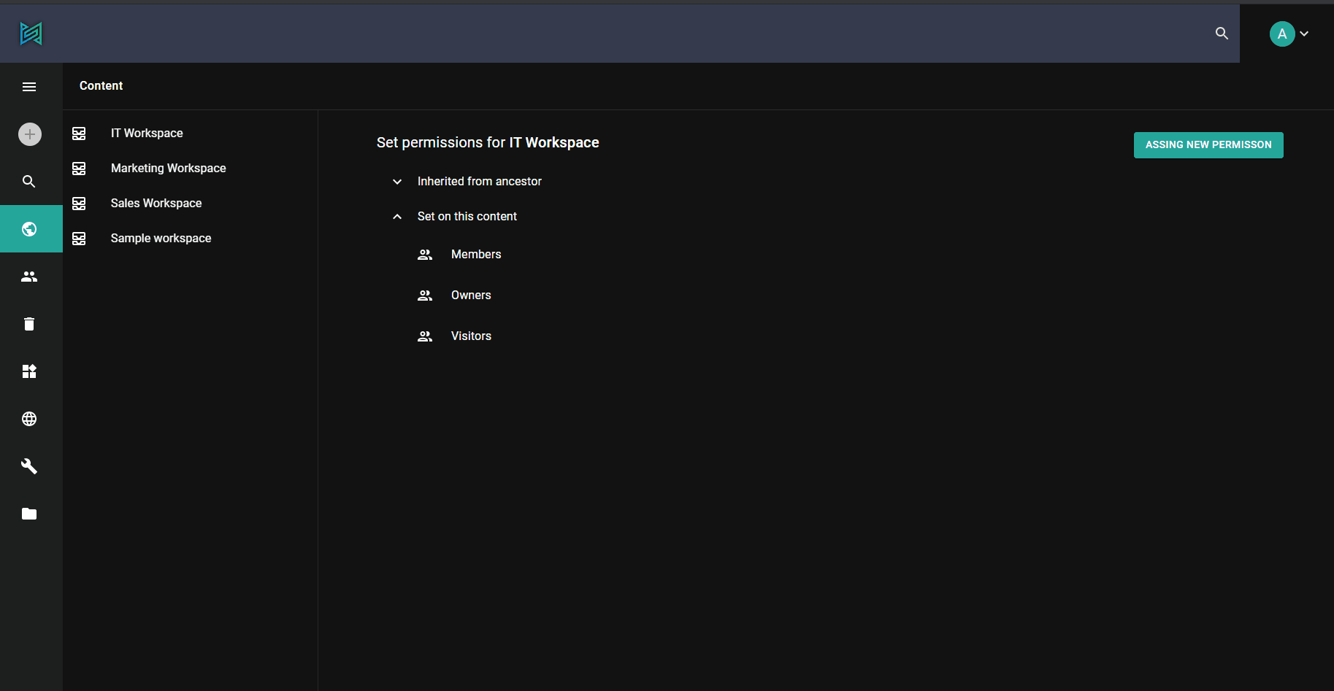Open the dashboard widgets sidebar icon

pyautogui.click(x=29, y=371)
